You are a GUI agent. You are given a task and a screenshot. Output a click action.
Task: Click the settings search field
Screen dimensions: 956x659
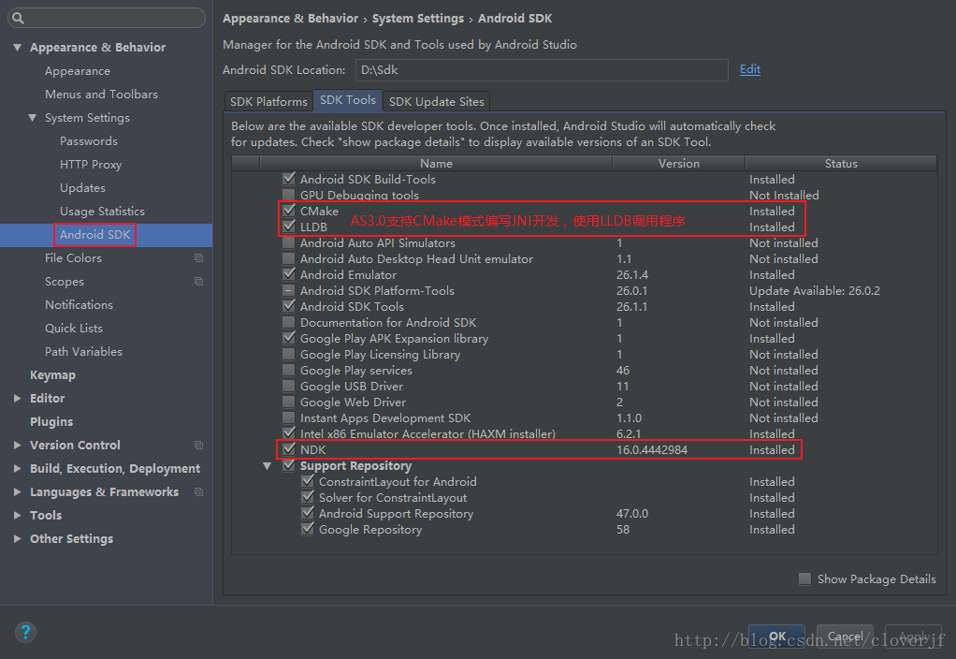click(x=106, y=19)
